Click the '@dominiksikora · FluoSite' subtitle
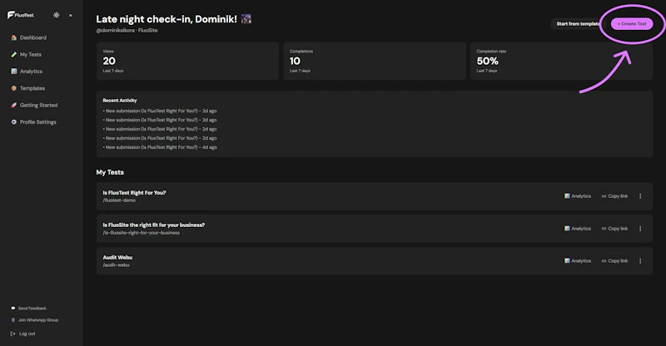The image size is (666, 346). coord(127,31)
